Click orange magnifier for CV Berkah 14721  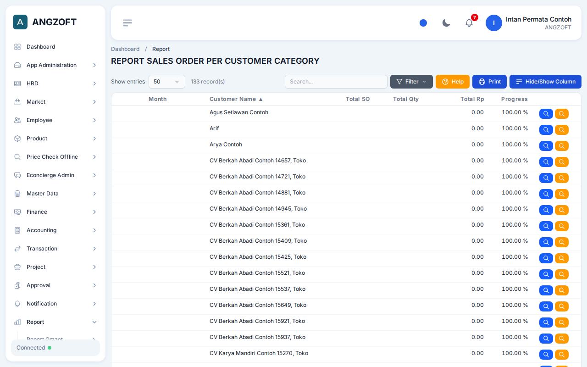(x=562, y=178)
